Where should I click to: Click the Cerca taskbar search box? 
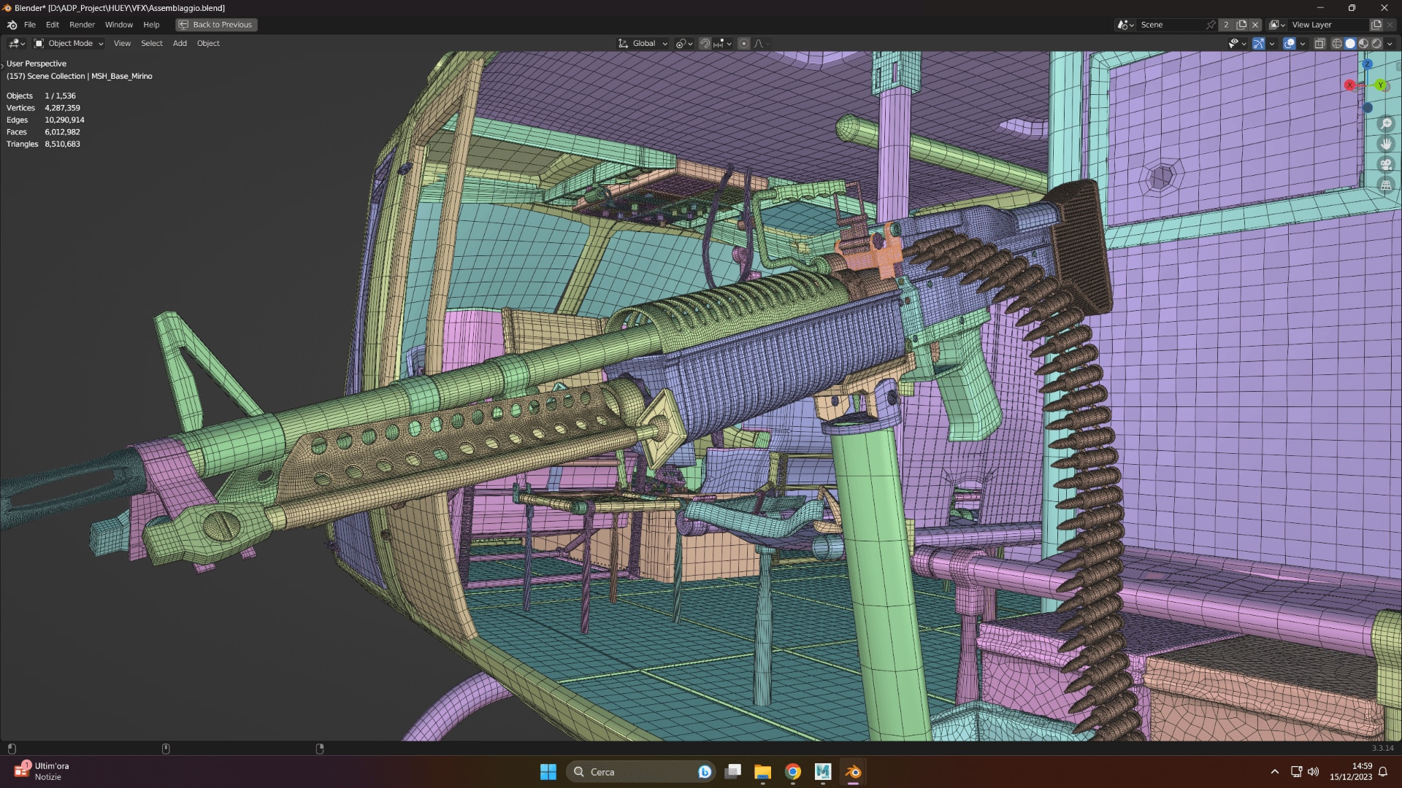641,772
